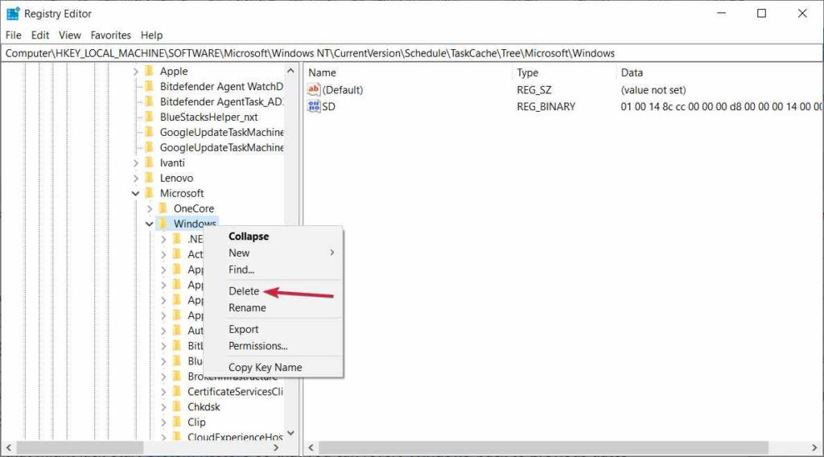This screenshot has width=824, height=457.
Task: Click the REG_SZ type cell
Action: tap(534, 90)
